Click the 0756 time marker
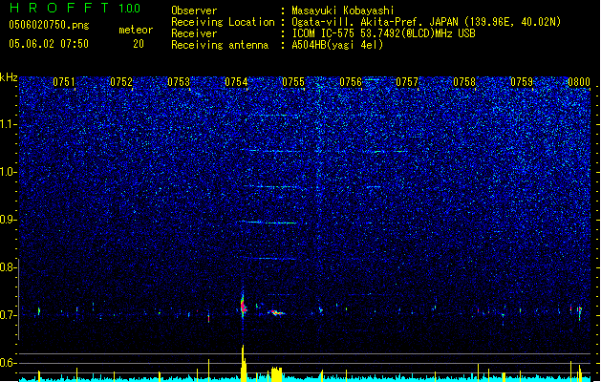Viewport: 601px width, 382px height. pyautogui.click(x=351, y=82)
